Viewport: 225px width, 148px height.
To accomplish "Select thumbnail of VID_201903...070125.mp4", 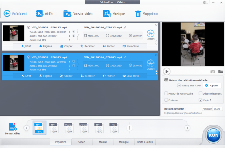I will (x=14, y=33).
